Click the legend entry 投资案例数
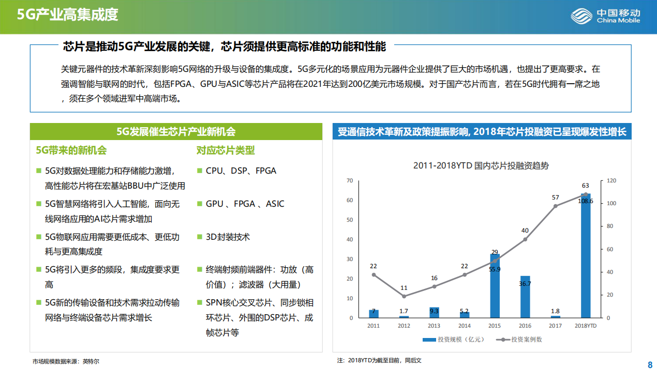This screenshot has width=657, height=369. 519,340
